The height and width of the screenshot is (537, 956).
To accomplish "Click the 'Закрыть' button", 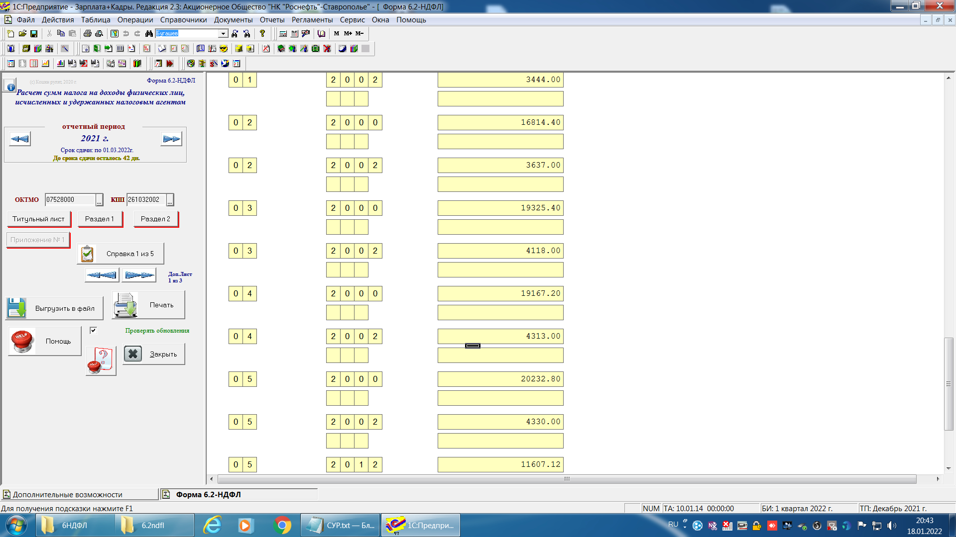I will click(x=154, y=354).
